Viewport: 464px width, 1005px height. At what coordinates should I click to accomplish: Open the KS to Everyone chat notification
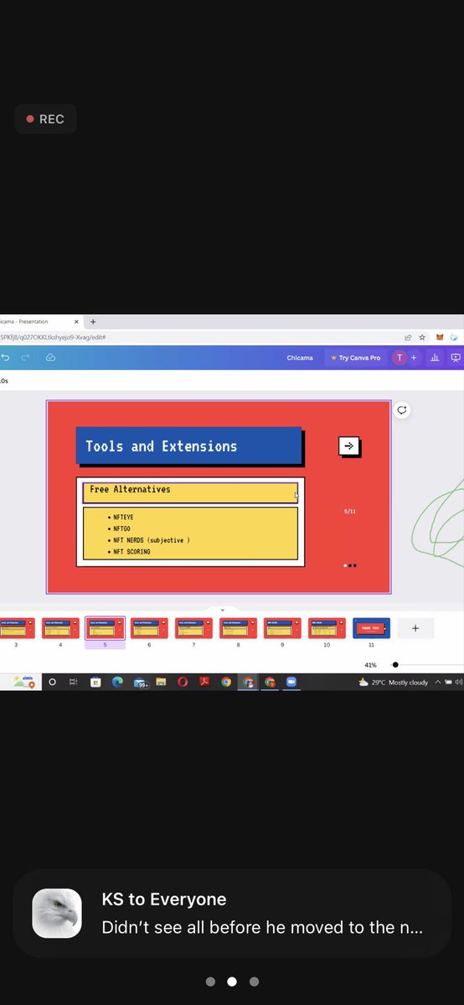point(232,914)
